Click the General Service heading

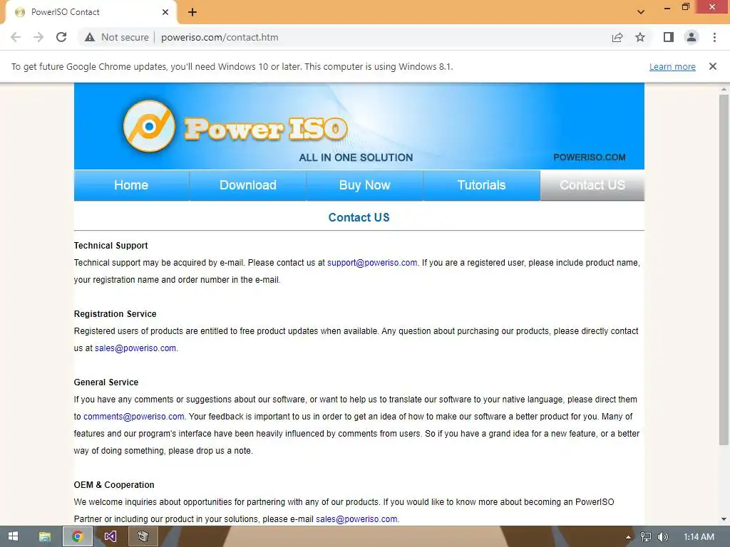click(106, 382)
